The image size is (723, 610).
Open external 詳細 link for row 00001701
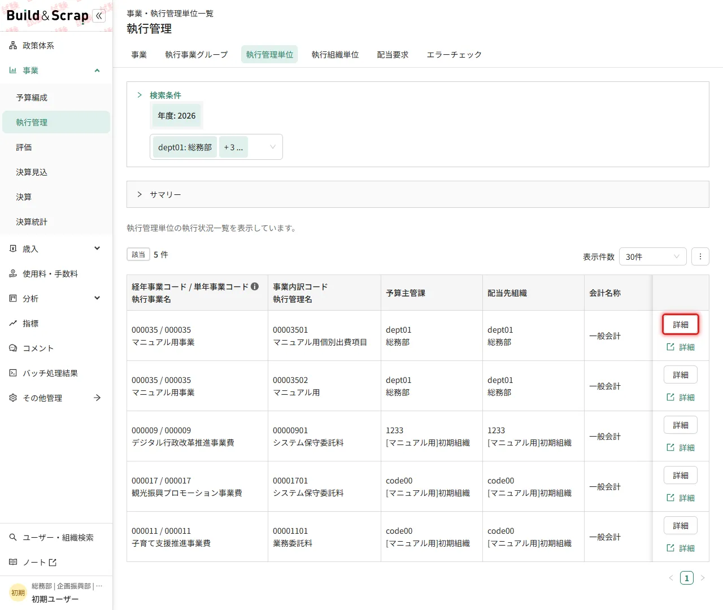pos(681,498)
